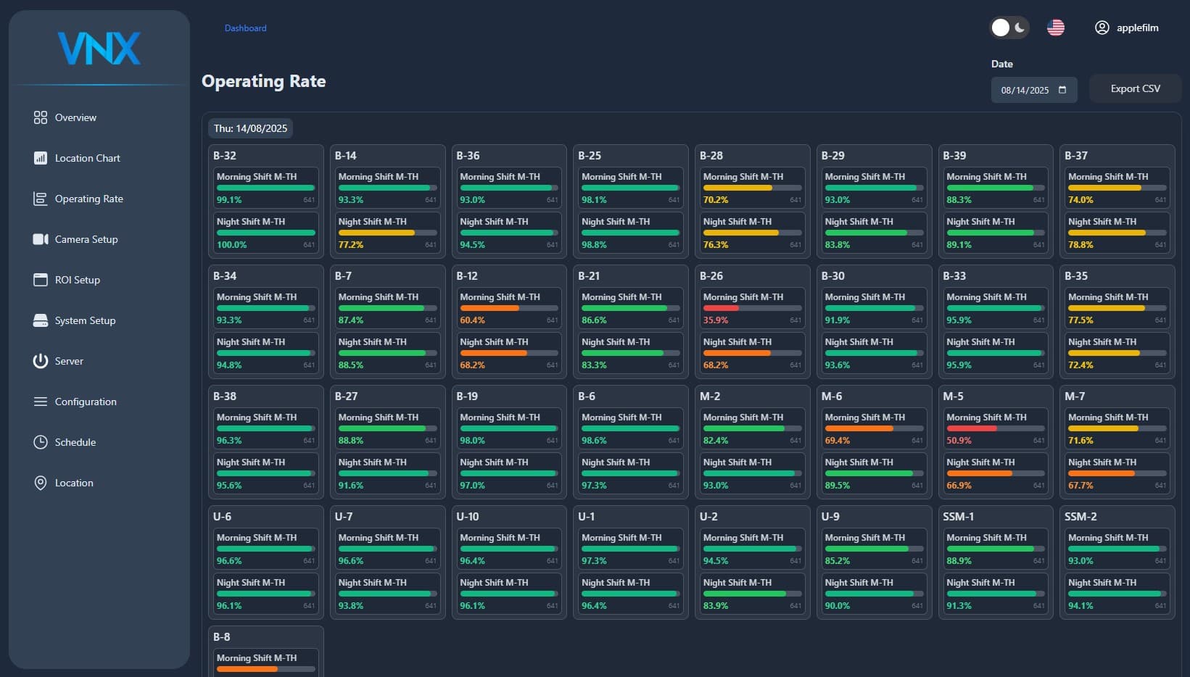Open the Operating Rate menu item
Viewport: 1190px width, 677px height.
88,199
